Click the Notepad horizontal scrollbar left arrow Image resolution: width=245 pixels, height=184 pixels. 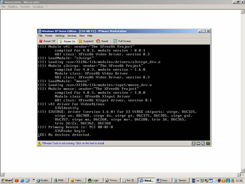[2, 174]
